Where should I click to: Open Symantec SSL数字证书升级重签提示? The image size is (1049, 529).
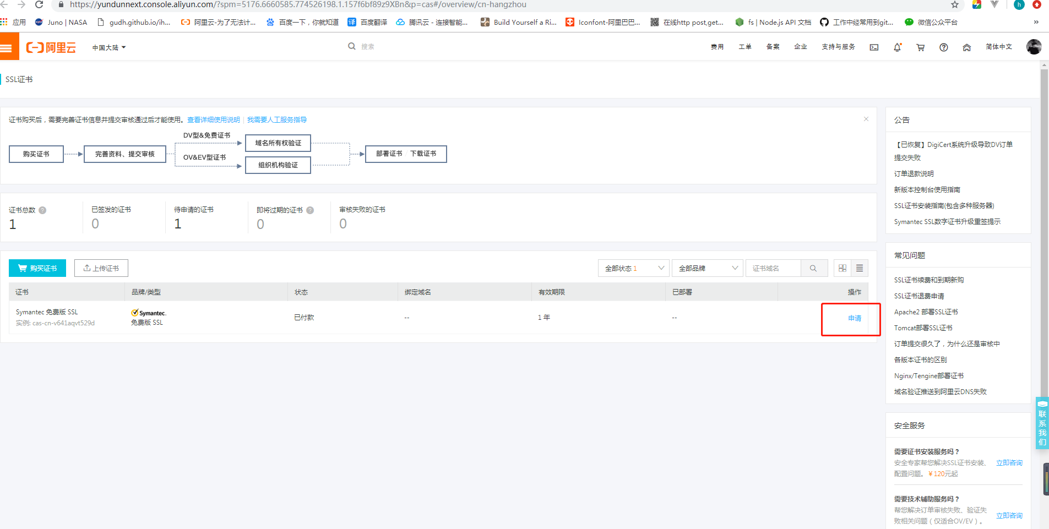(x=947, y=222)
